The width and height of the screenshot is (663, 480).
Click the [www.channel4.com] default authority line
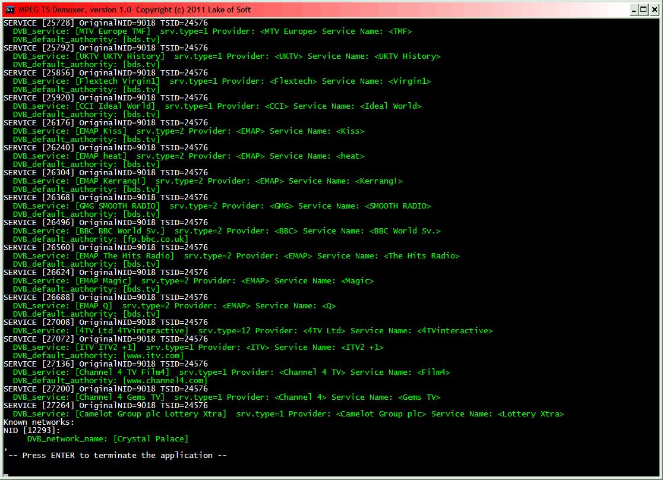[110, 381]
